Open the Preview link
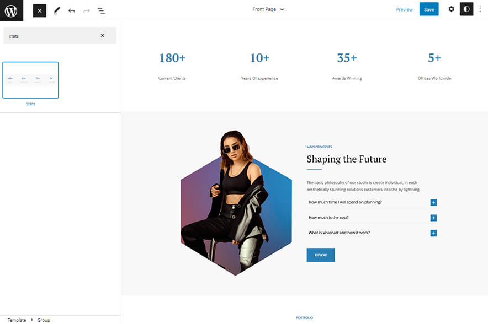This screenshot has height=324, width=488. coord(405,9)
